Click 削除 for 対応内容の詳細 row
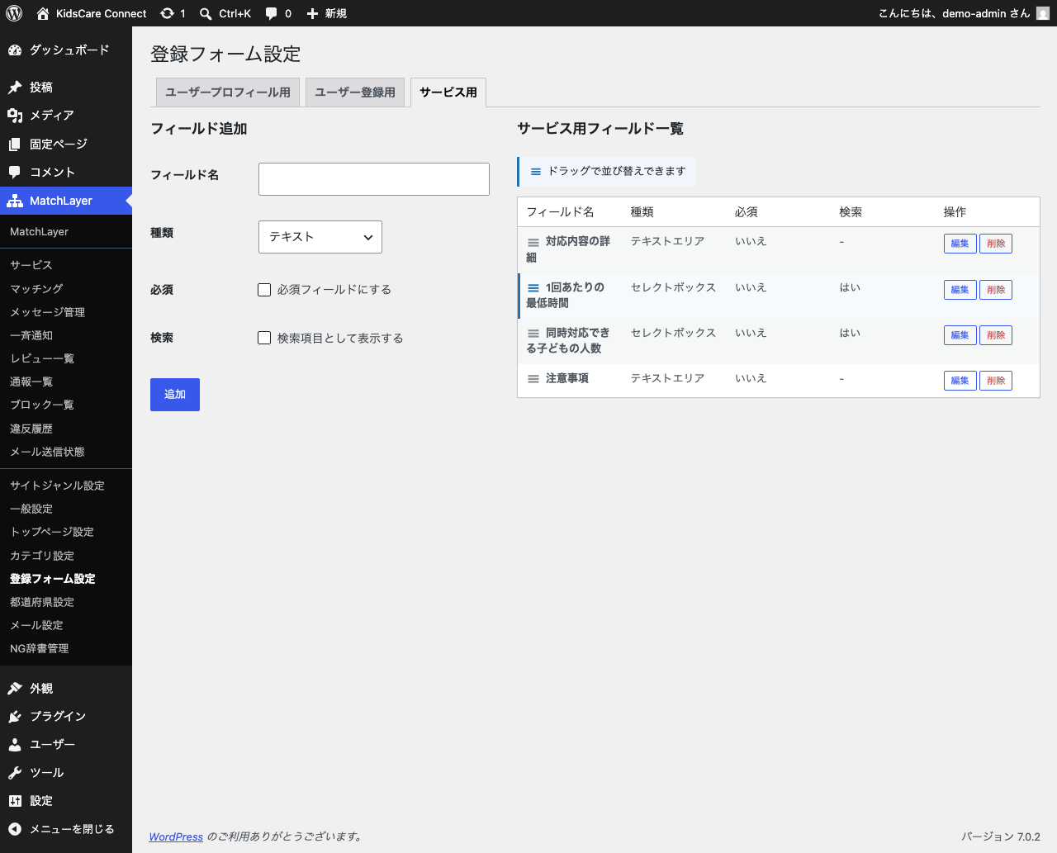 click(996, 244)
